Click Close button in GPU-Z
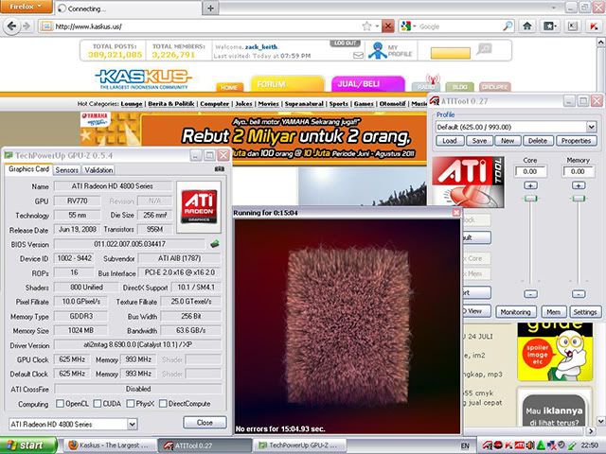The image size is (606, 454). click(x=205, y=423)
